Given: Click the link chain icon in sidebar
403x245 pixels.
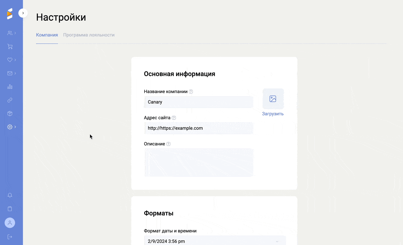Looking at the screenshot, I should tap(10, 100).
